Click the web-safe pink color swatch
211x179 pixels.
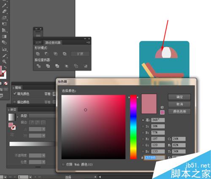click(x=162, y=112)
